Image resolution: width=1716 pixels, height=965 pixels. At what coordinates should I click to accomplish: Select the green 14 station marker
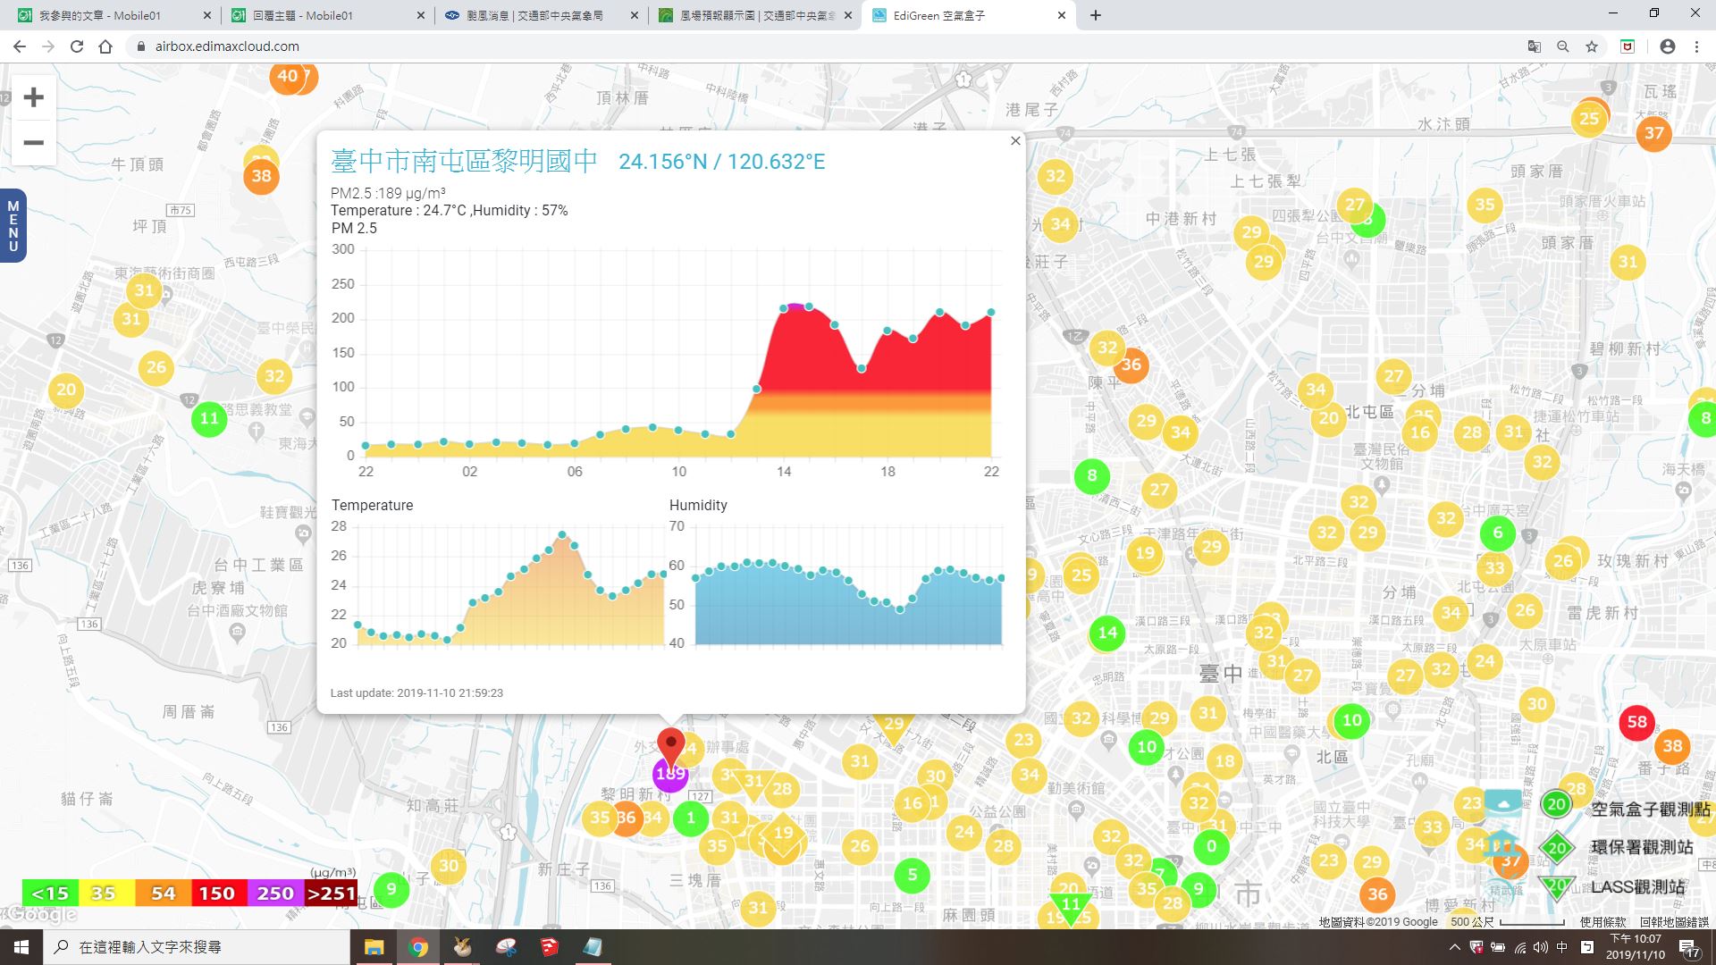click(x=1107, y=633)
